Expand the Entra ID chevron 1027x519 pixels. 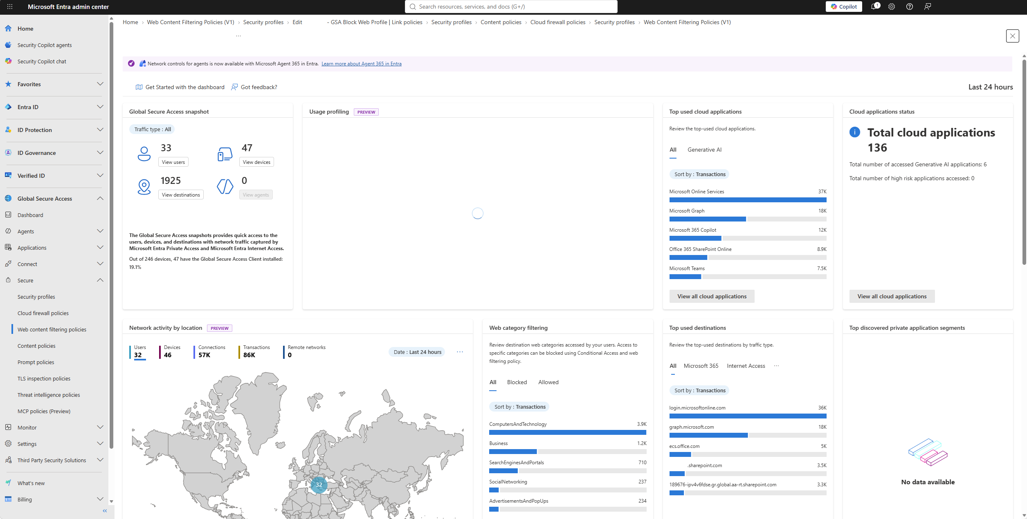pyautogui.click(x=100, y=107)
